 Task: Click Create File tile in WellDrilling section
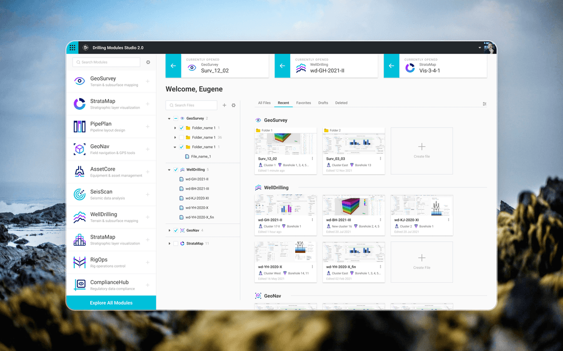coord(422,262)
